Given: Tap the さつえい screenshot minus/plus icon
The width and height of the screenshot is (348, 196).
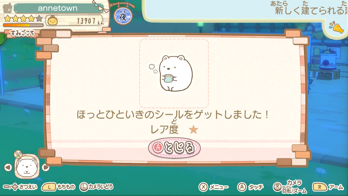Looking at the screenshot, I should click(x=10, y=187).
